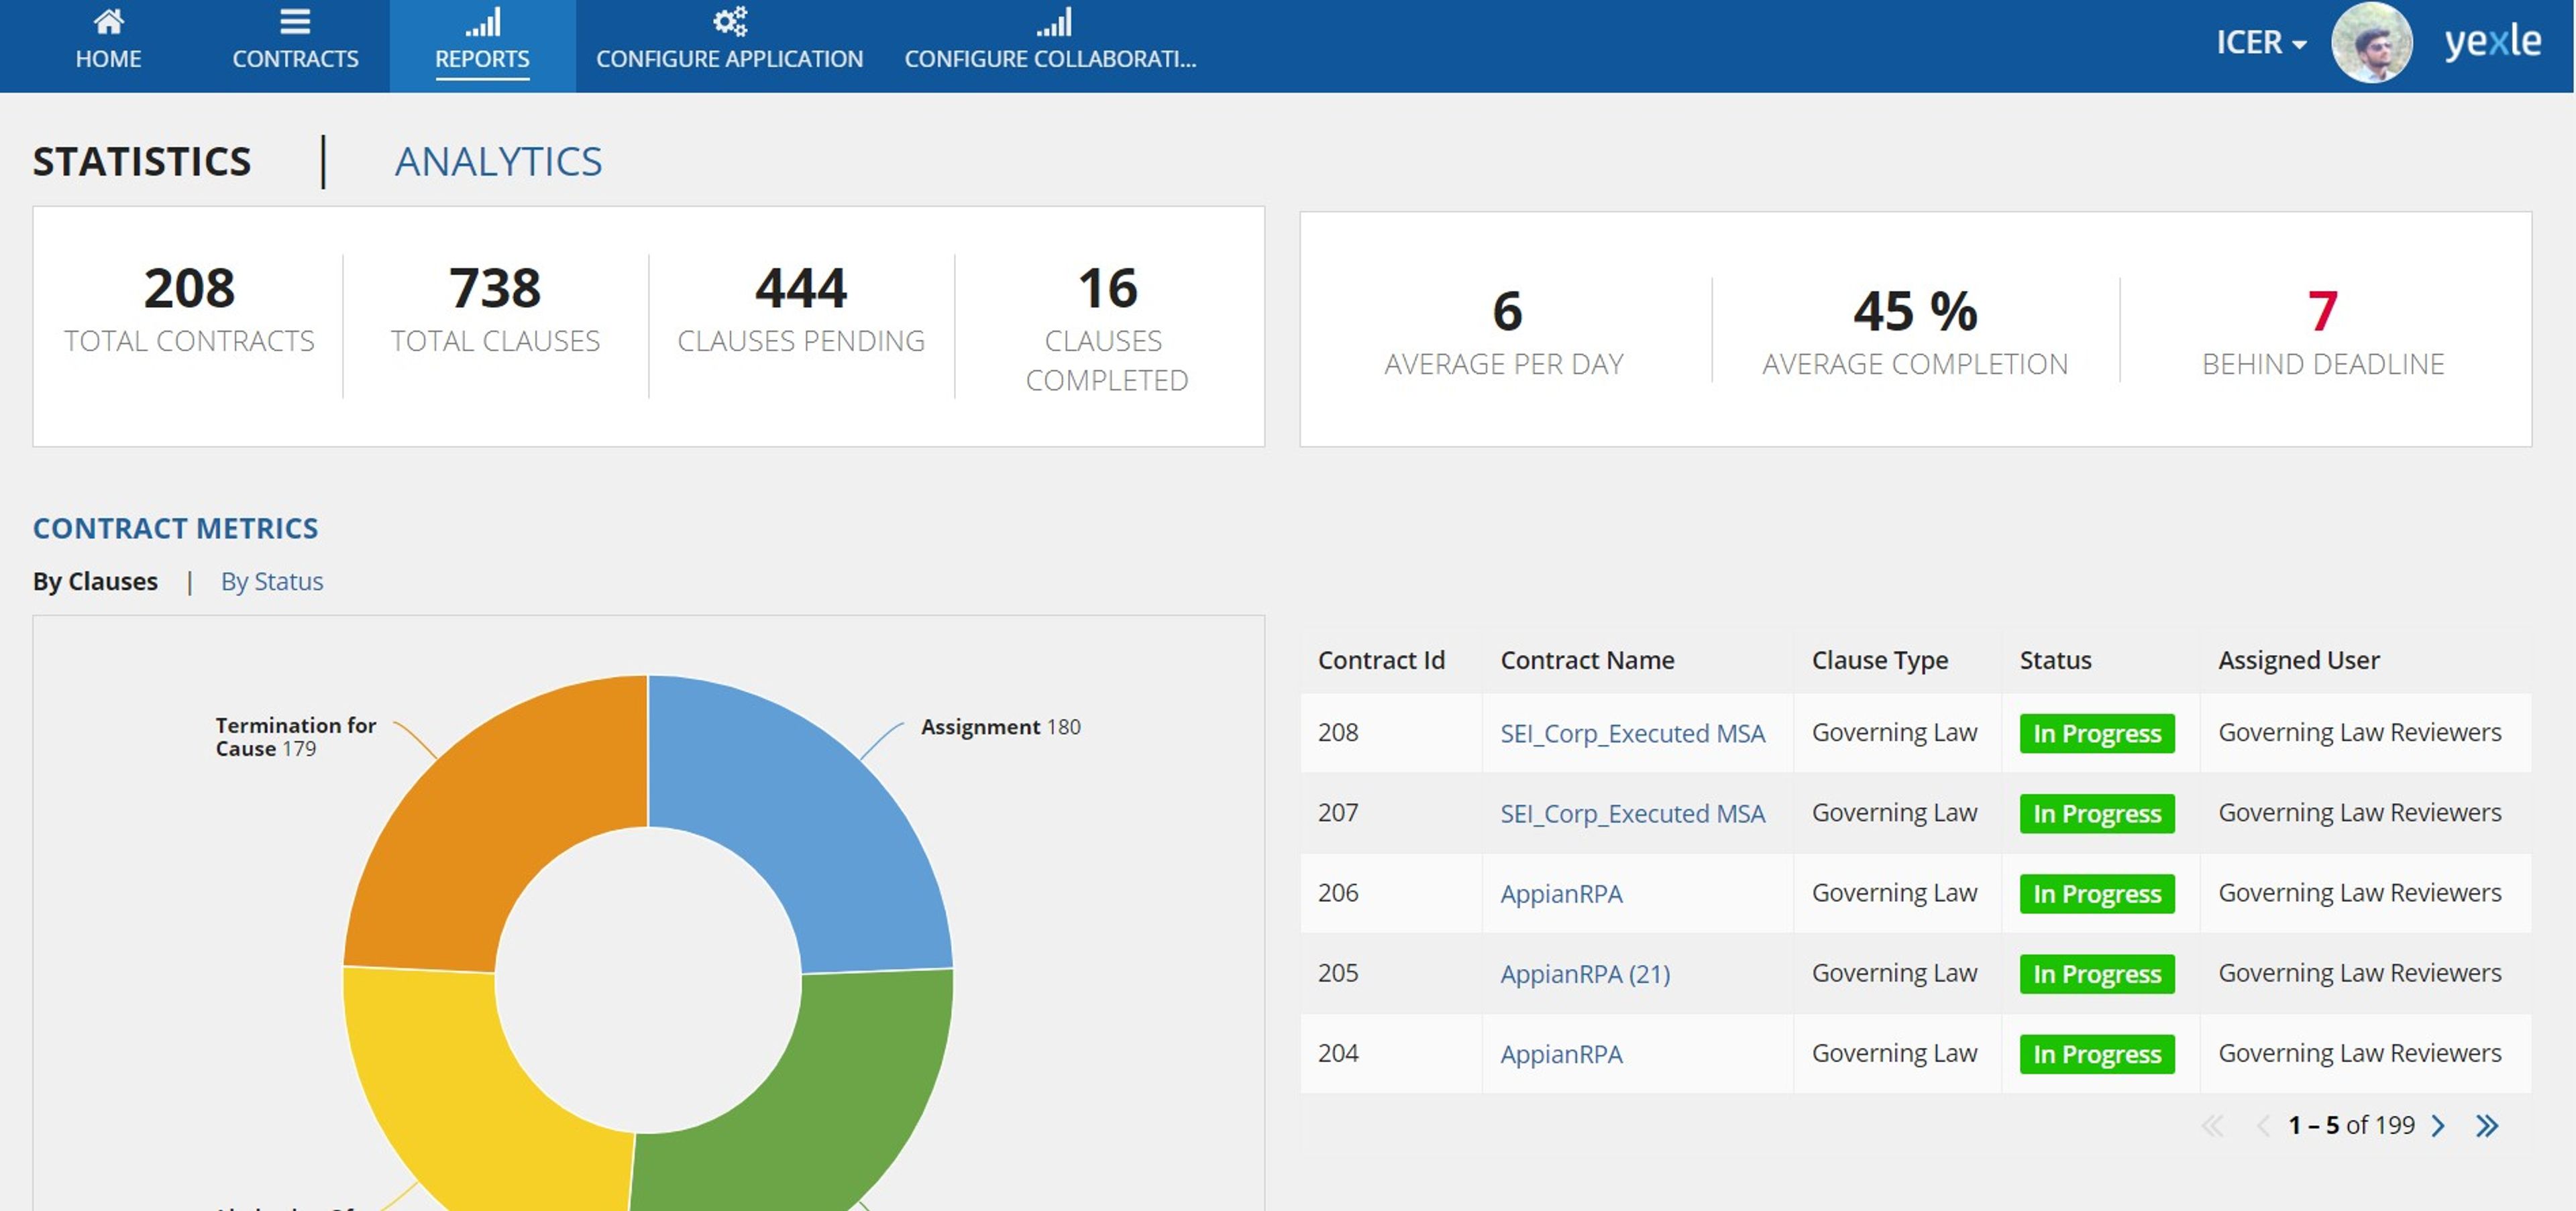Click Governing Law Reviewers for contract 207
The height and width of the screenshot is (1211, 2576).
point(2359,812)
